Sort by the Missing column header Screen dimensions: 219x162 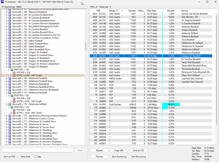pyautogui.click(x=141, y=11)
